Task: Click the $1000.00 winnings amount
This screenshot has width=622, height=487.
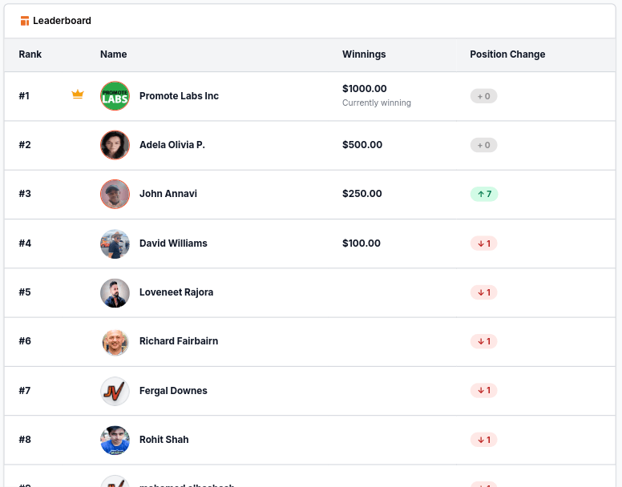Action: click(x=365, y=89)
